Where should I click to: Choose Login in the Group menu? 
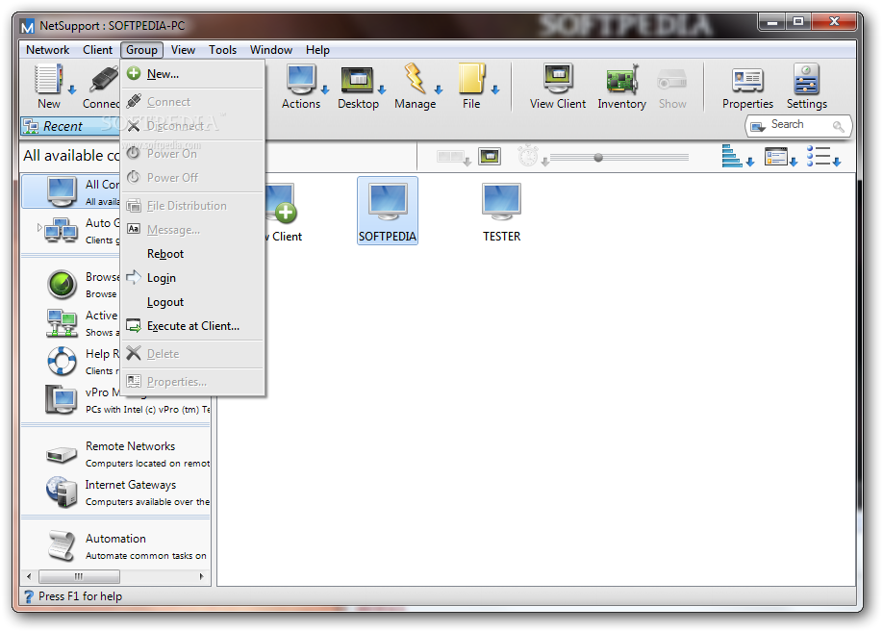tap(193, 278)
